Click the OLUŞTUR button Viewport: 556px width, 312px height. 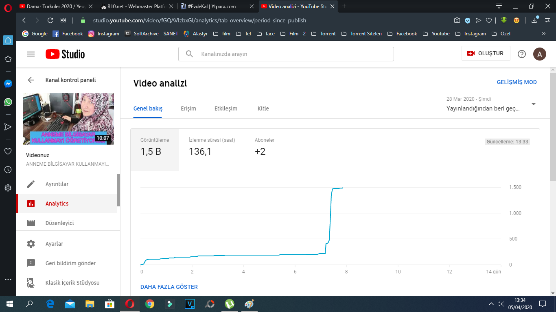tap(486, 53)
